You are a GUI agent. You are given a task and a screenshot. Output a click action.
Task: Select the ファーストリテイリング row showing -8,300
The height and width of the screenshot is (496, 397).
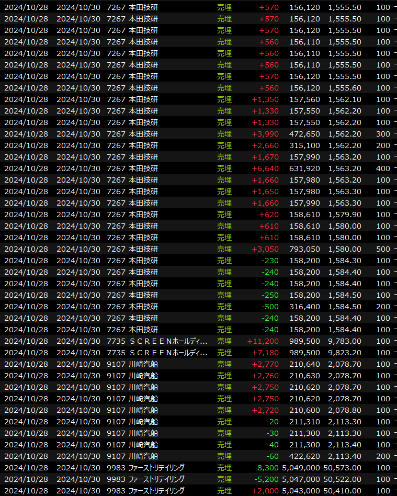pyautogui.click(x=156, y=468)
